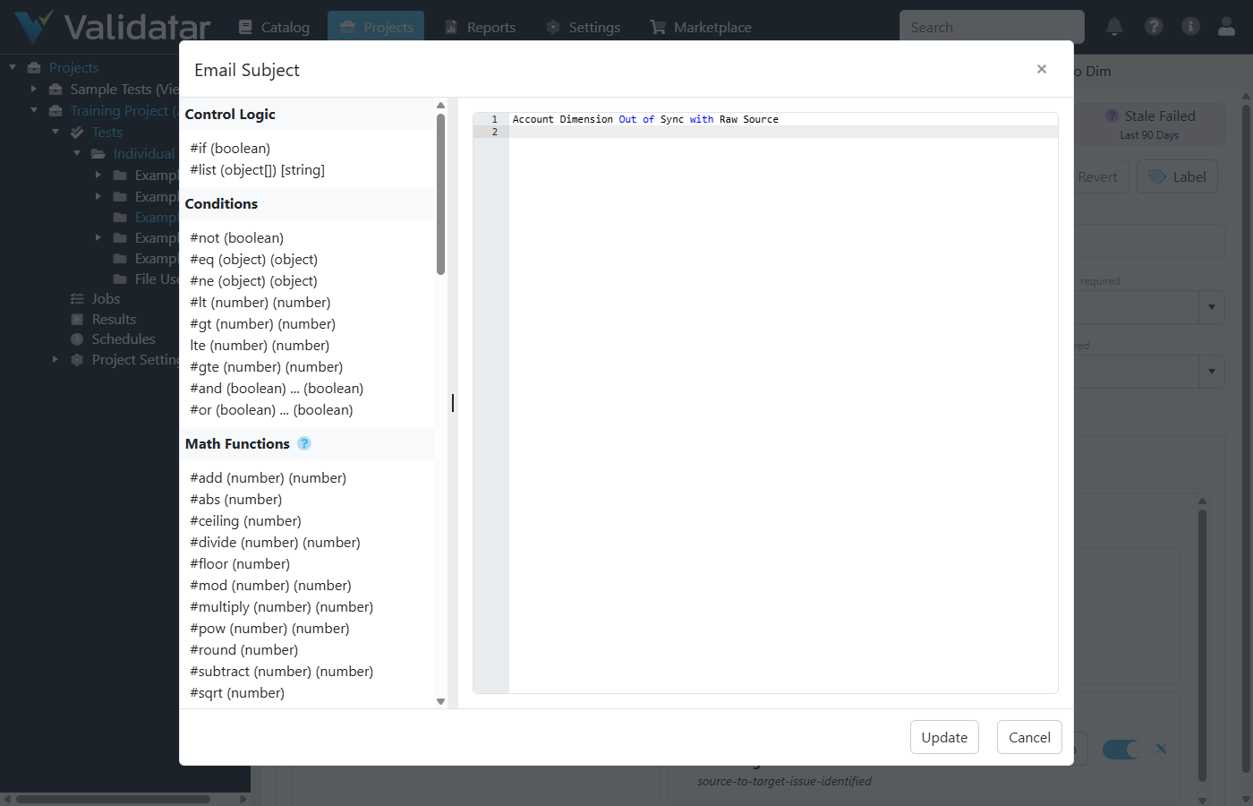Click the info icon in the top bar
Screen dimensions: 1253x806
click(1190, 26)
